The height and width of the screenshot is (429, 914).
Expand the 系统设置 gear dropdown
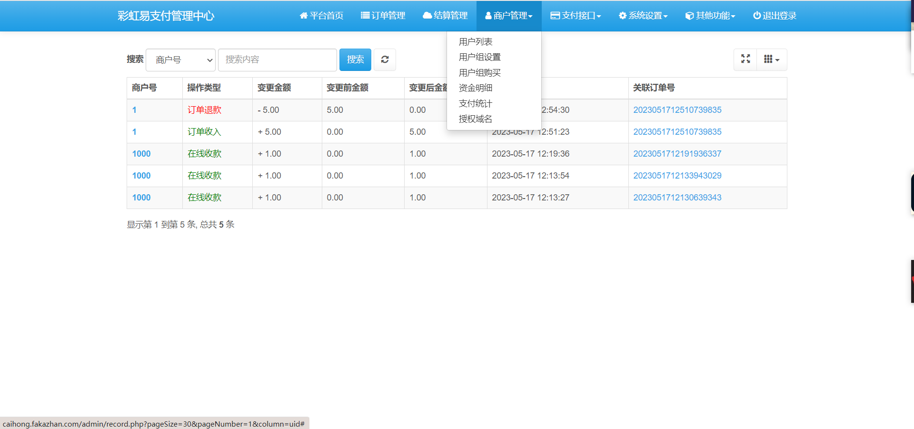(x=643, y=16)
